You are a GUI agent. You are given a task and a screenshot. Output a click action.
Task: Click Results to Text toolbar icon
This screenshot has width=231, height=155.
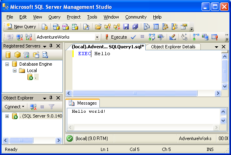(214, 37)
